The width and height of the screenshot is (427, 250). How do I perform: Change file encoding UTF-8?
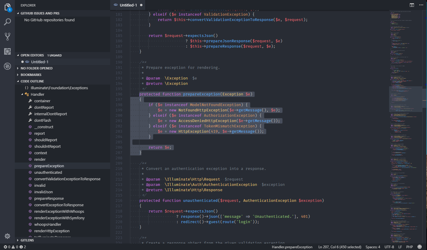pos(389,247)
